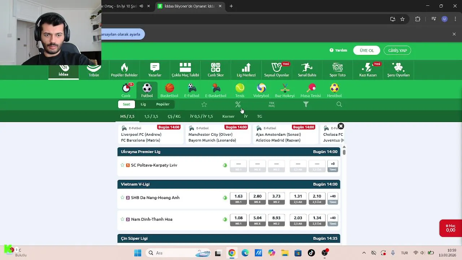The image size is (462, 260).
Task: Close the E-Futbol match carousel
Action: coord(341,126)
